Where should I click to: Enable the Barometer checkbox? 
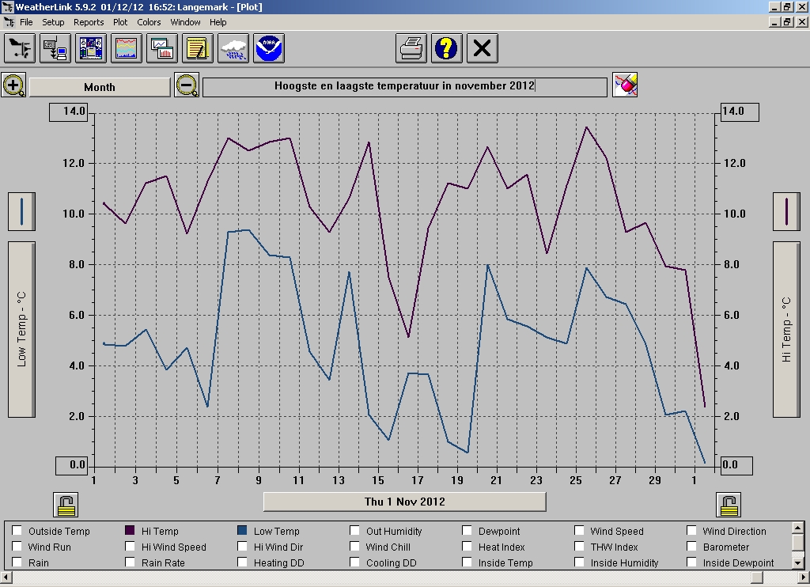point(691,546)
